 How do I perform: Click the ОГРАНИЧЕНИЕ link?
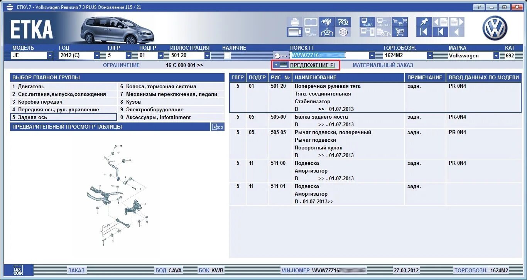click(x=121, y=65)
